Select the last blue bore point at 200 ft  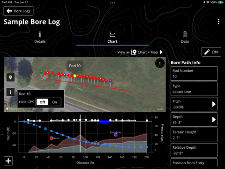coord(147,147)
